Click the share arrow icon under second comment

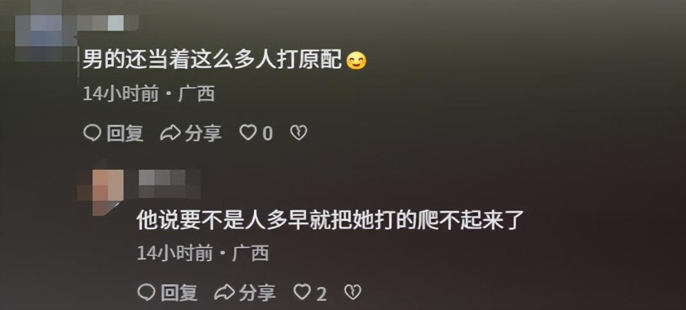click(x=225, y=293)
